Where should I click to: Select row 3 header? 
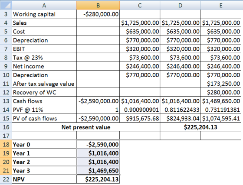6,14
